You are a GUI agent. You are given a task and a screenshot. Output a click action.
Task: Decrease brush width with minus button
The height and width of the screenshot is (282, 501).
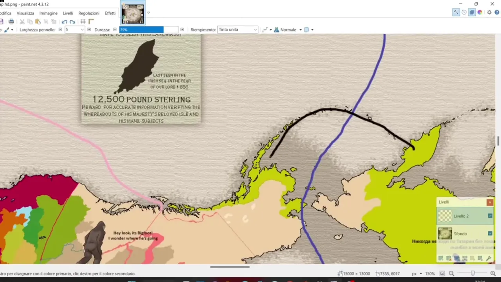60,30
